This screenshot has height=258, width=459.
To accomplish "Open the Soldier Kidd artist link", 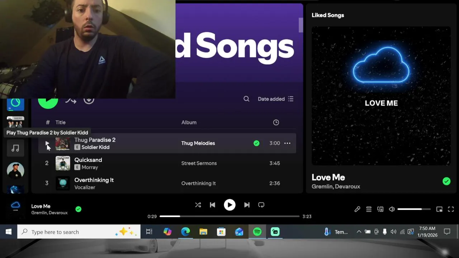I will [95, 147].
